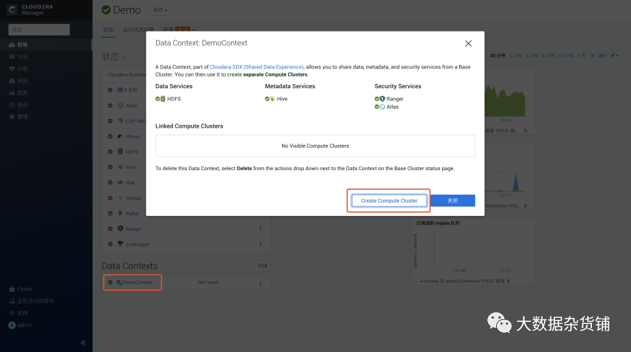This screenshot has width=631, height=352.
Task: Close the Data Context dialog with X
Action: point(468,43)
